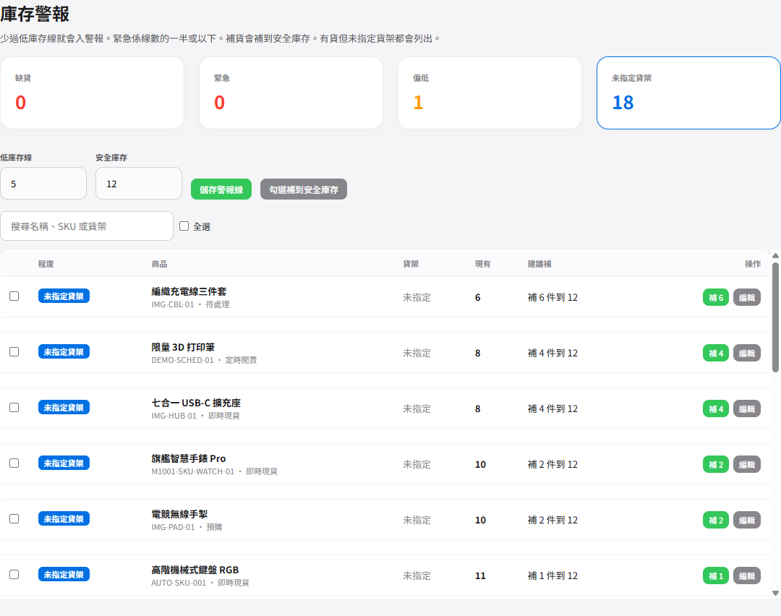Viewport: 781px width, 616px height.
Task: Click 補 2 for 旗艦智慧手錶 Pro
Action: [716, 465]
